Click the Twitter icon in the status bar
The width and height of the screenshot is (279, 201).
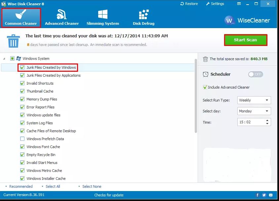pos(264,195)
